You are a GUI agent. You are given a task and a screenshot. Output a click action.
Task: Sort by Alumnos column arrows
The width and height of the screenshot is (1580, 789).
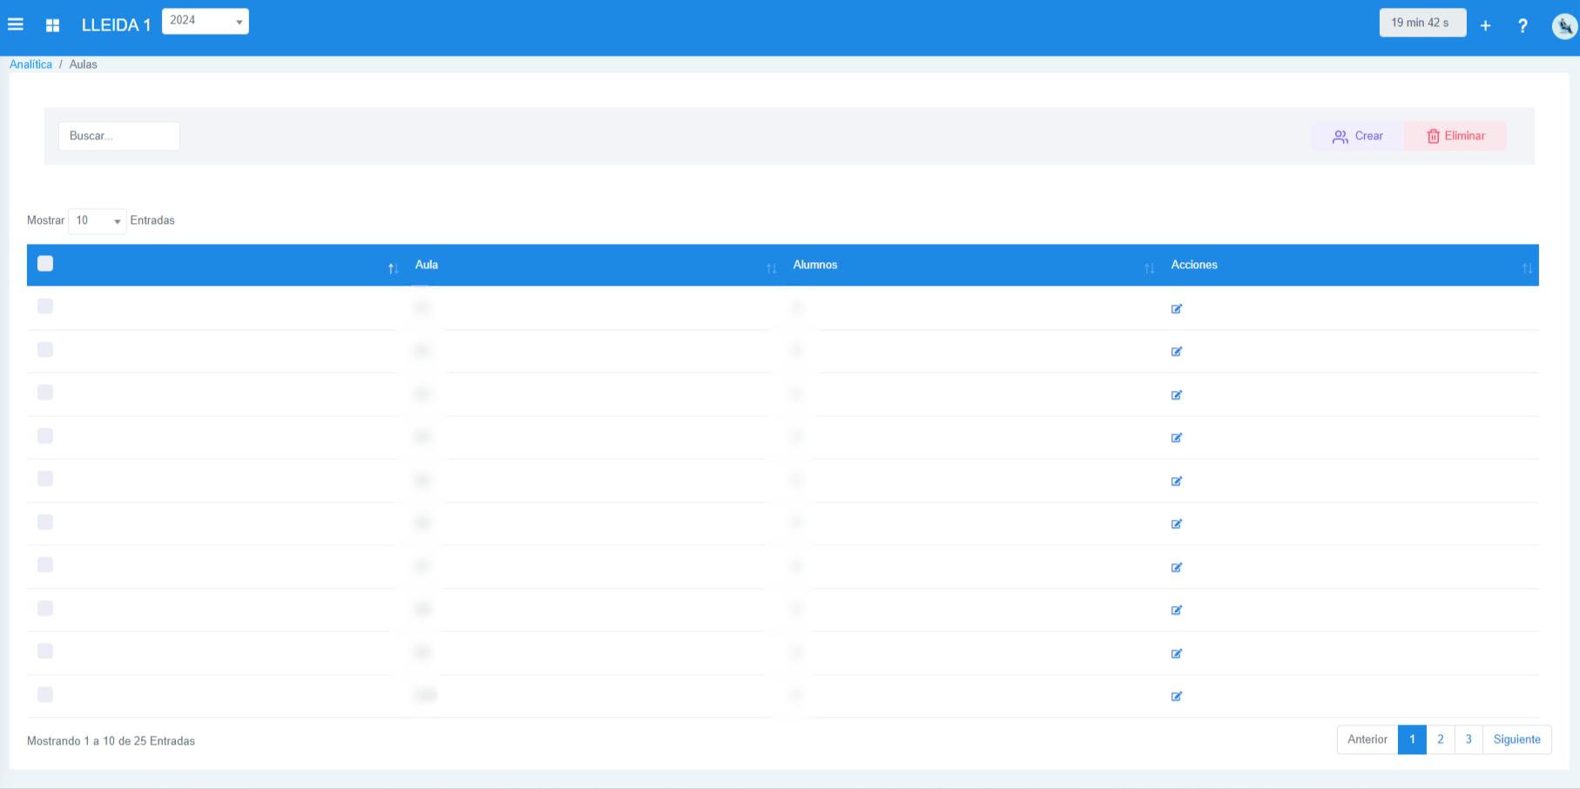pos(1149,268)
